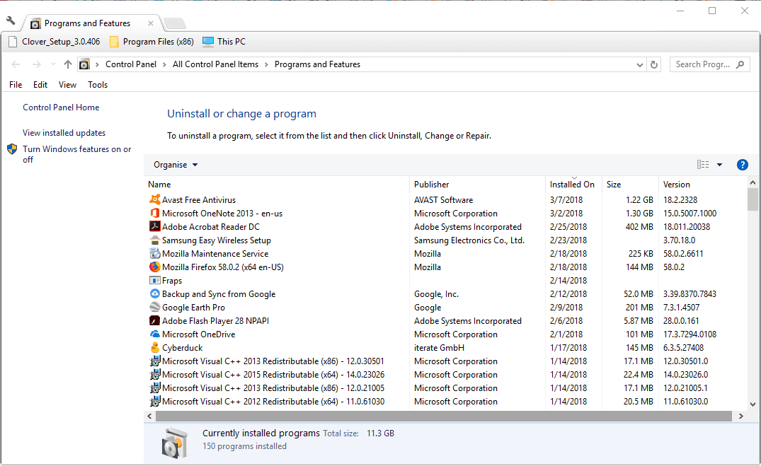Close the Programs and Features tab
The width and height of the screenshot is (761, 466).
(151, 23)
